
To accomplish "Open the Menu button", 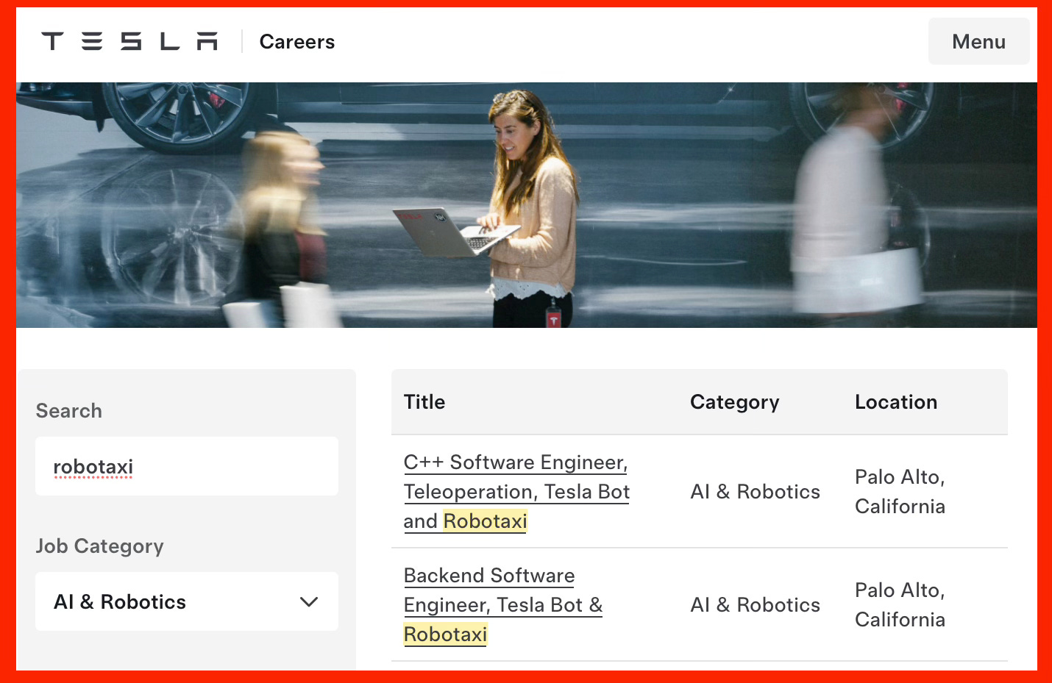I will click(978, 41).
